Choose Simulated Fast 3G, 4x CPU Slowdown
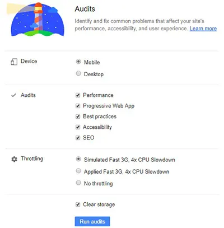Image resolution: width=224 pixels, height=228 pixels. (x=78, y=159)
